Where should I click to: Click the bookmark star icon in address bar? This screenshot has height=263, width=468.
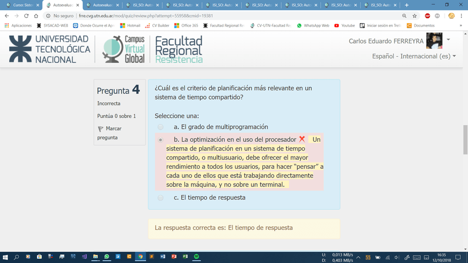tap(414, 16)
